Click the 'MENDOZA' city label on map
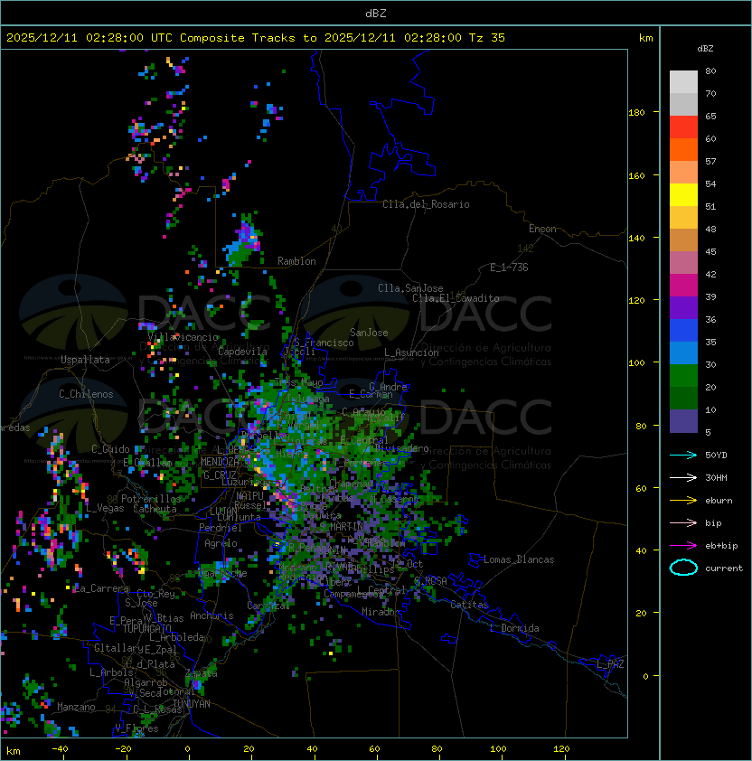The width and height of the screenshot is (752, 761). 220,461
